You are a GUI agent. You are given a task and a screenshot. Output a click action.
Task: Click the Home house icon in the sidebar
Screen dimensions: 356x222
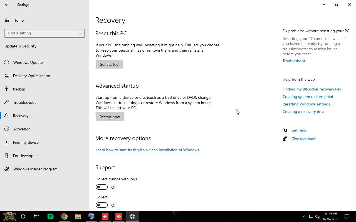click(x=7, y=20)
